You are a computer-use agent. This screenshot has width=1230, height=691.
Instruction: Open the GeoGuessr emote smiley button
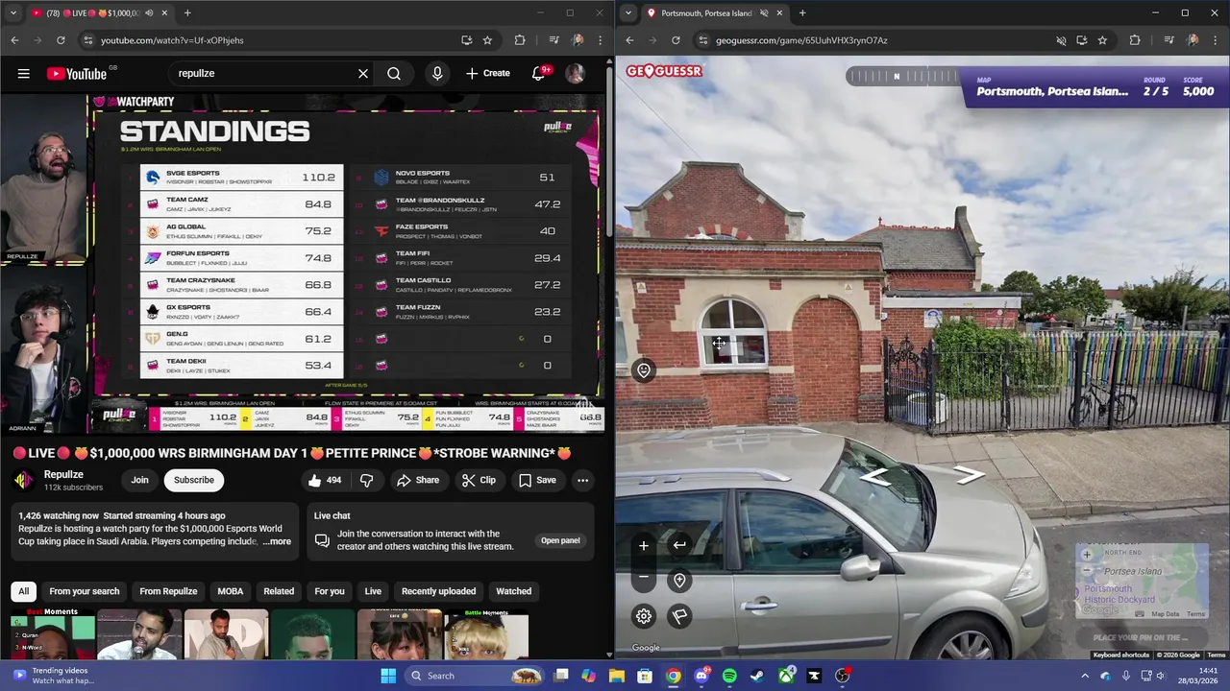tap(644, 370)
